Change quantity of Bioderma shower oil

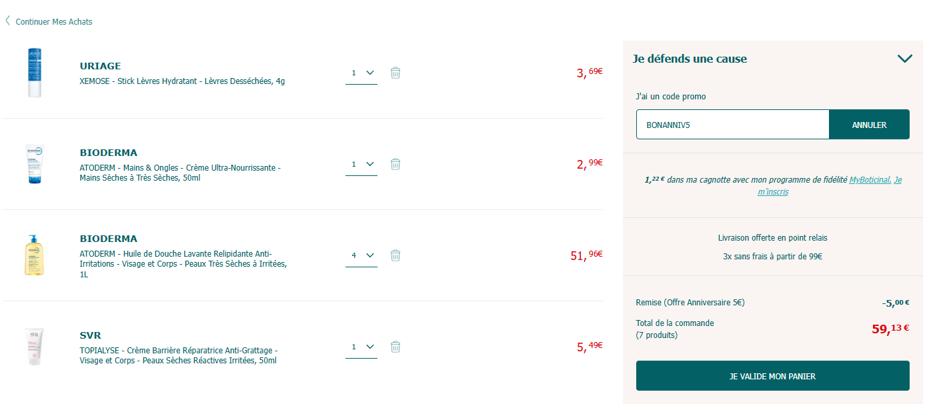[x=361, y=255]
